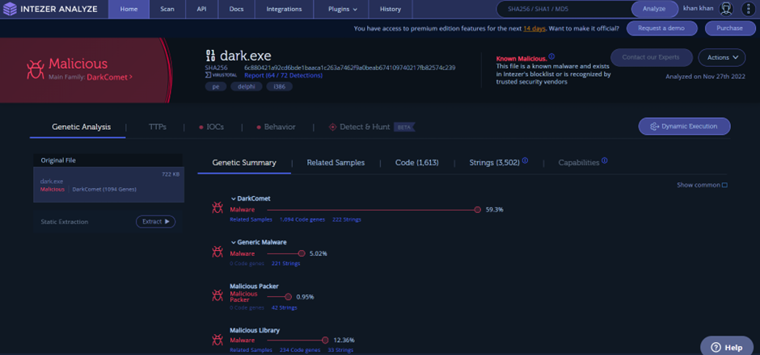760x355 pixels.
Task: Collapse the Generic Malware chevron
Action: click(x=233, y=242)
